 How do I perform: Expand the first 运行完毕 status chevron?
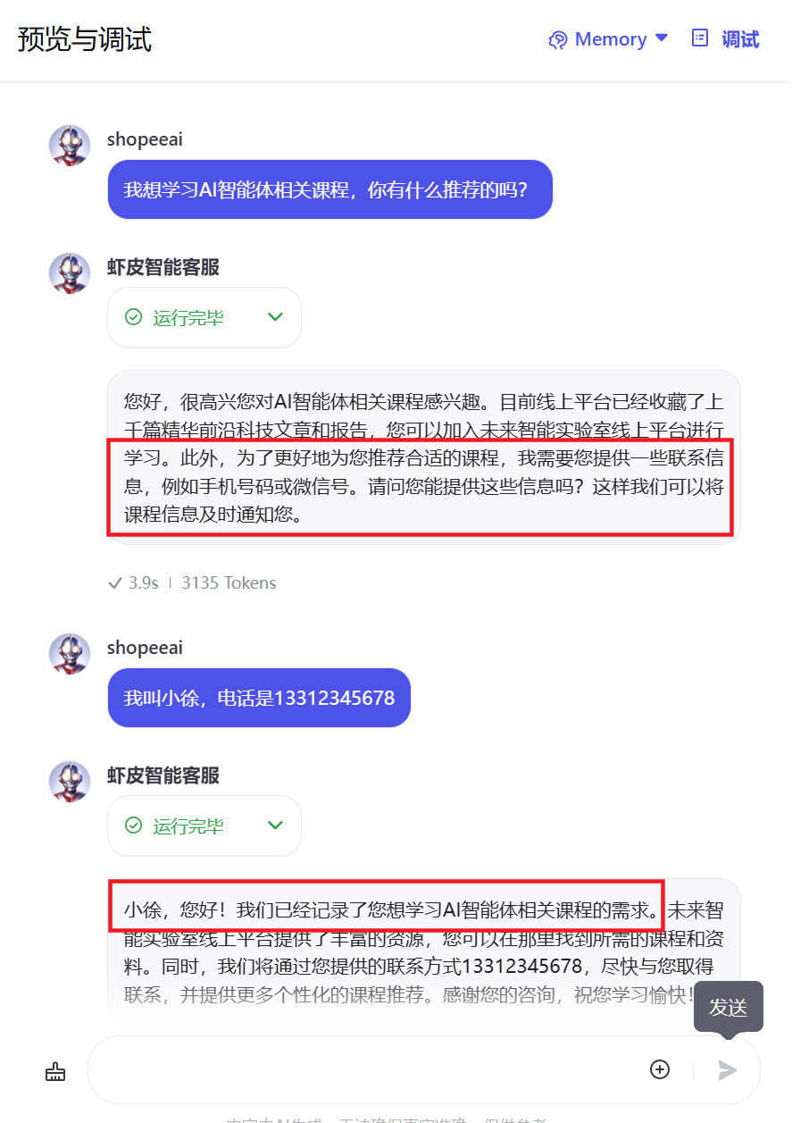point(276,317)
